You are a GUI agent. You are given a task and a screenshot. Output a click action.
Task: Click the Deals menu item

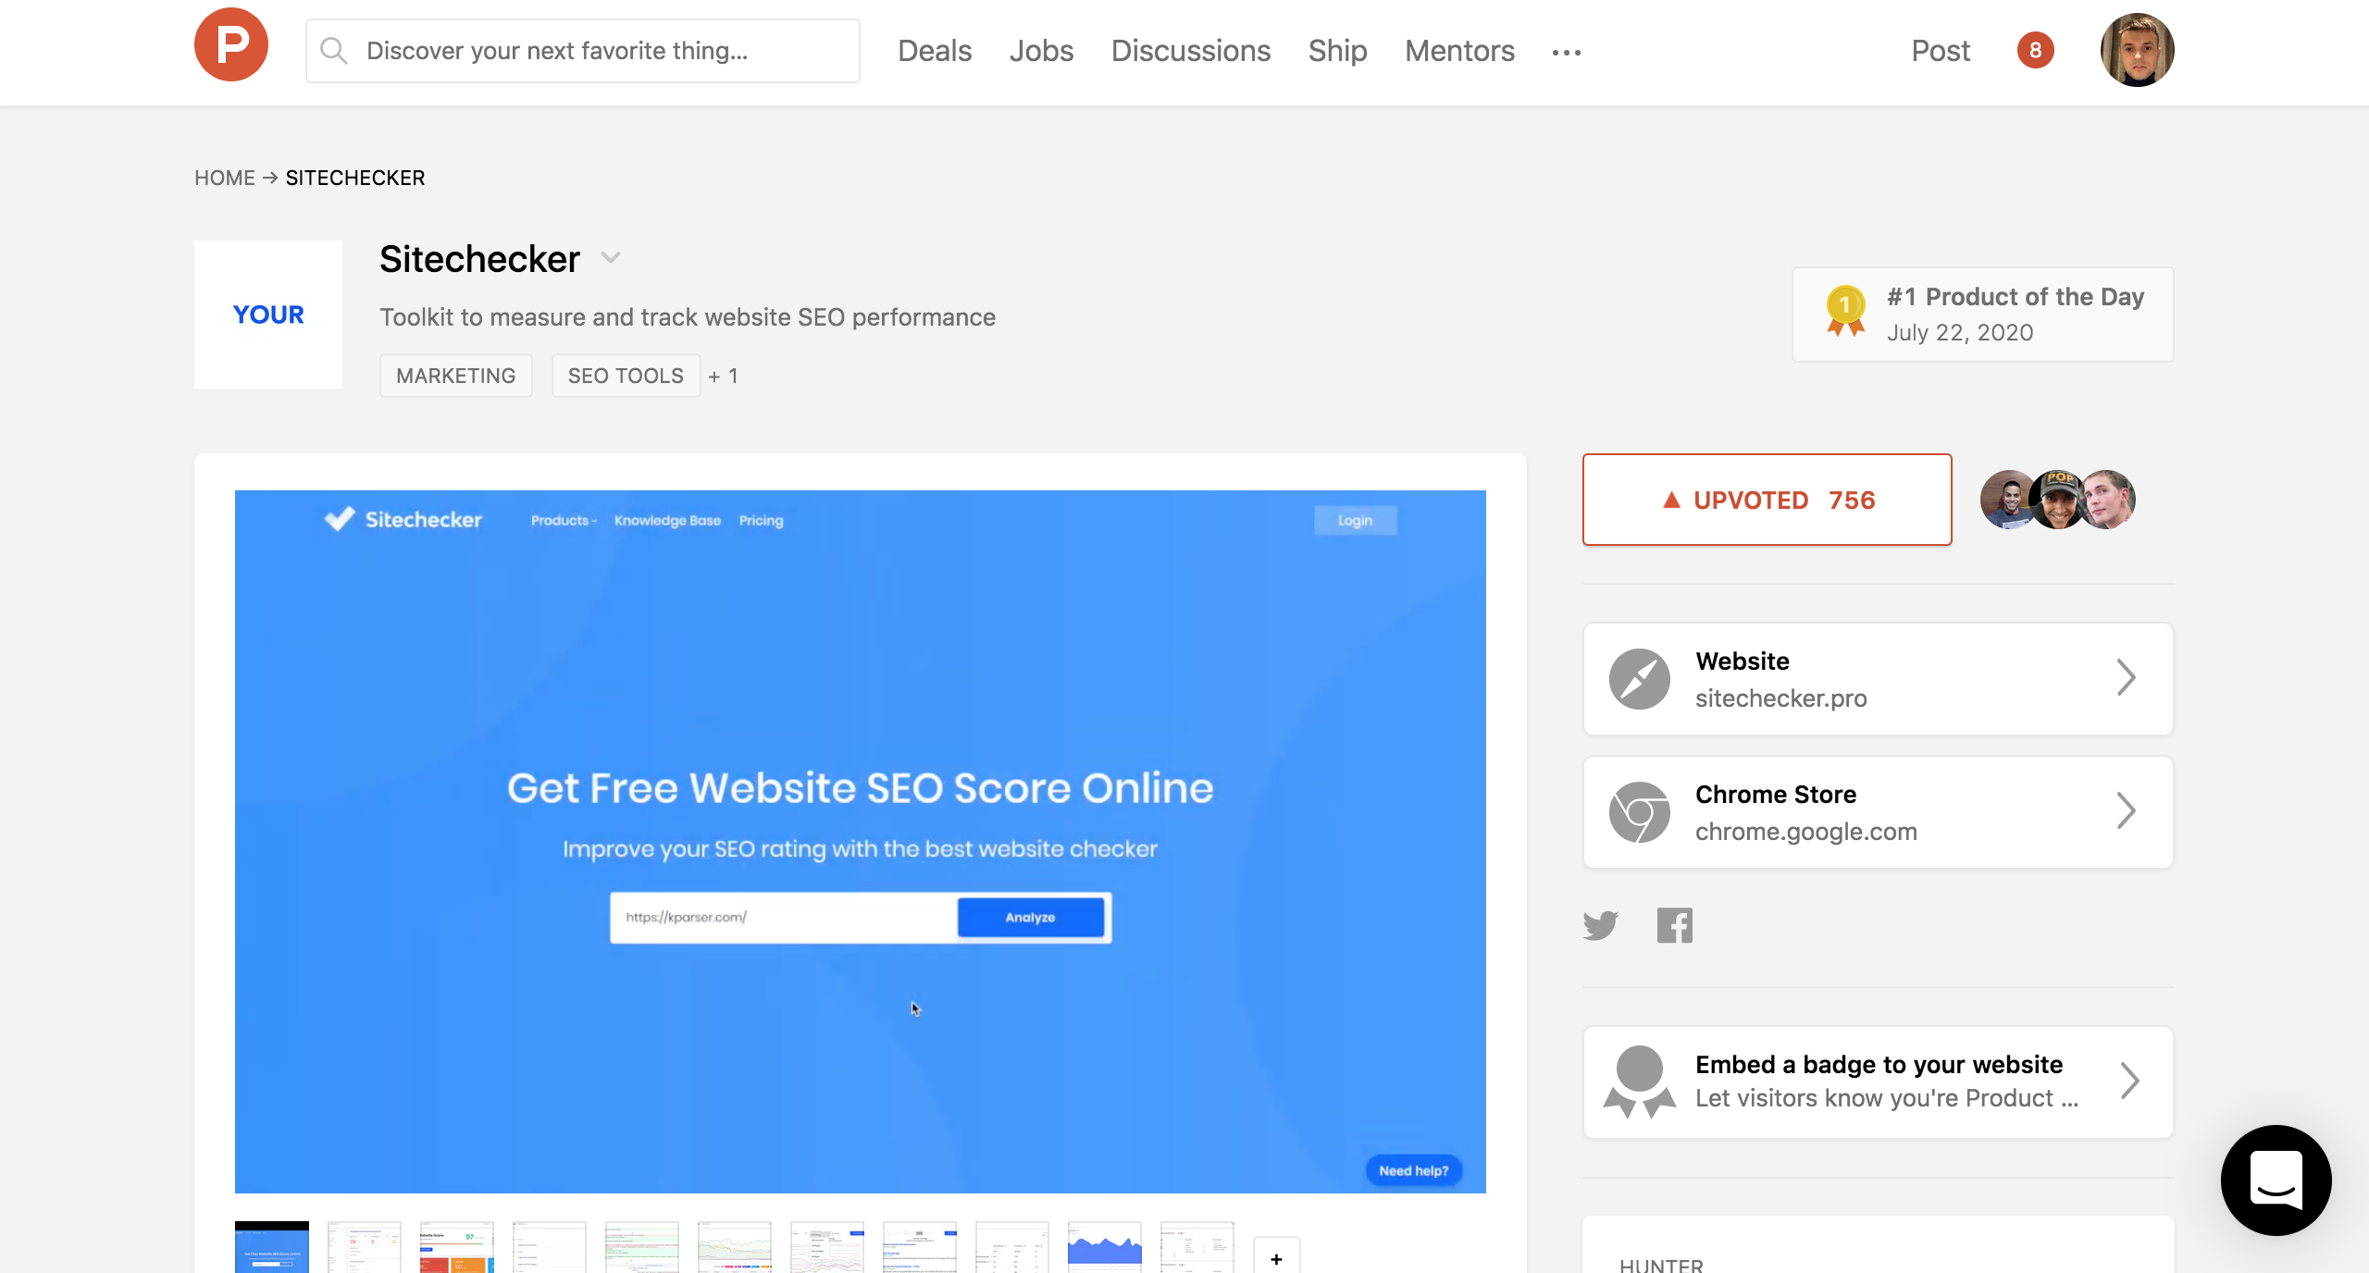click(x=935, y=50)
